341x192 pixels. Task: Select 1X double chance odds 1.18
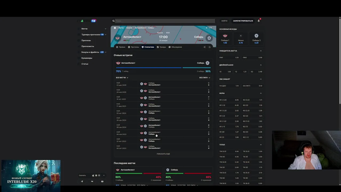pyautogui.click(x=225, y=72)
